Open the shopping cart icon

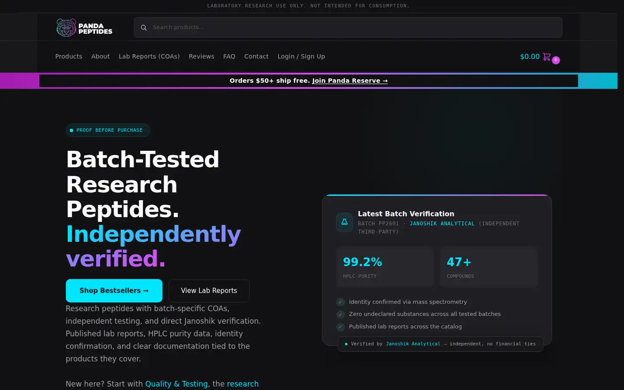[547, 57]
